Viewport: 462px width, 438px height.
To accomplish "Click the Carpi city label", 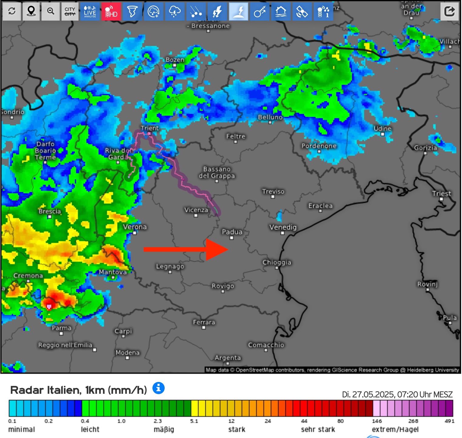I will pyautogui.click(x=123, y=331).
